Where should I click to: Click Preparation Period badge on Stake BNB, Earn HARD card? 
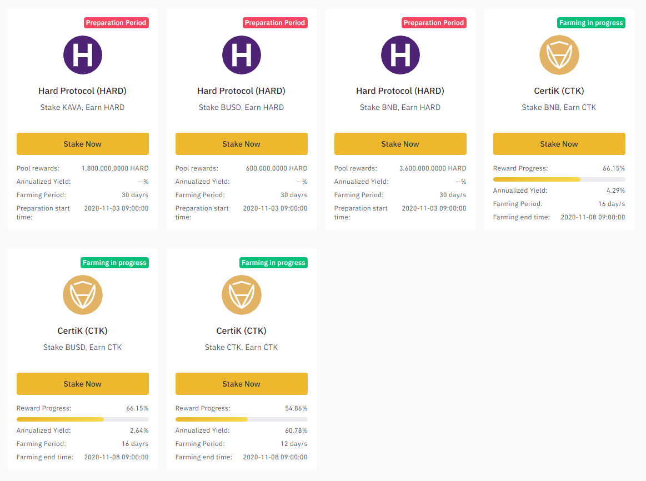(x=434, y=23)
